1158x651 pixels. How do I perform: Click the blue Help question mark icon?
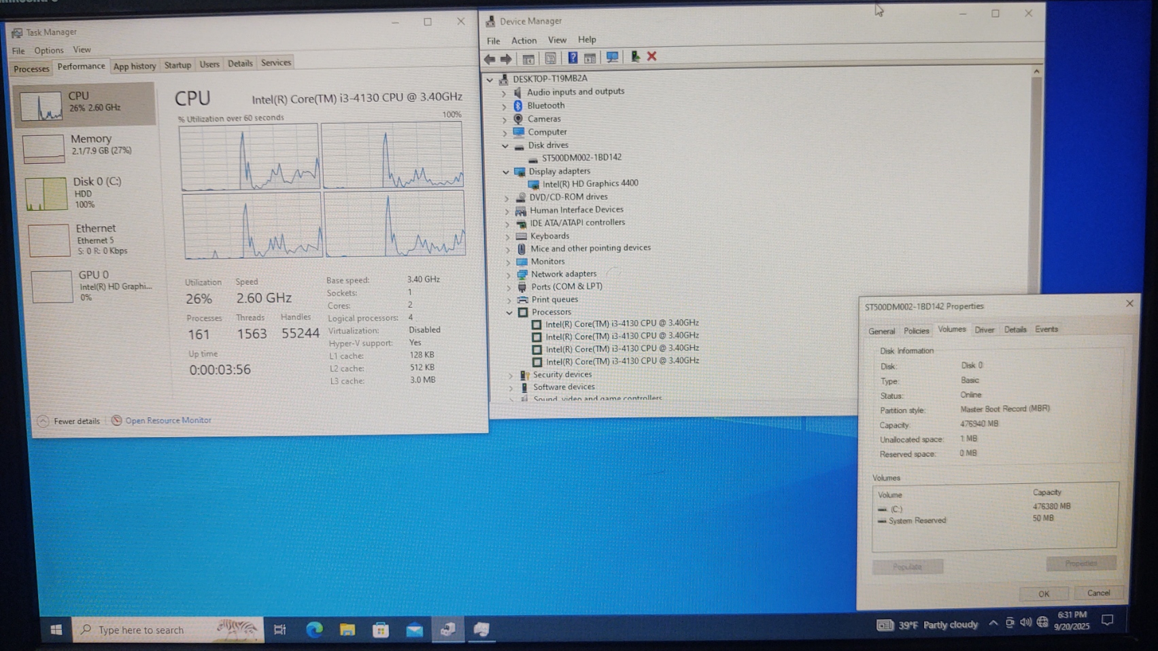coord(573,58)
